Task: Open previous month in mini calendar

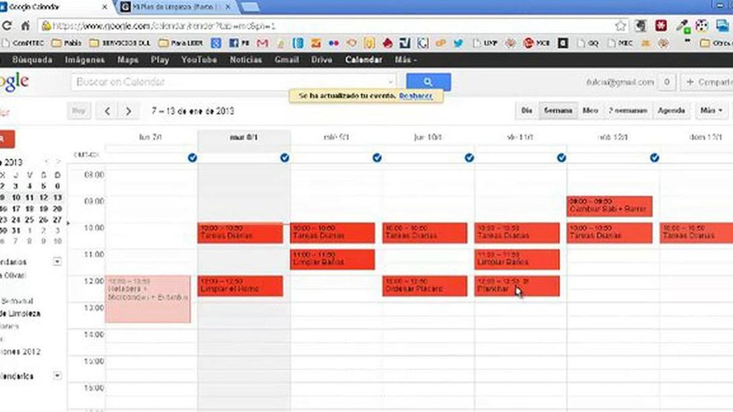Action: (46, 162)
